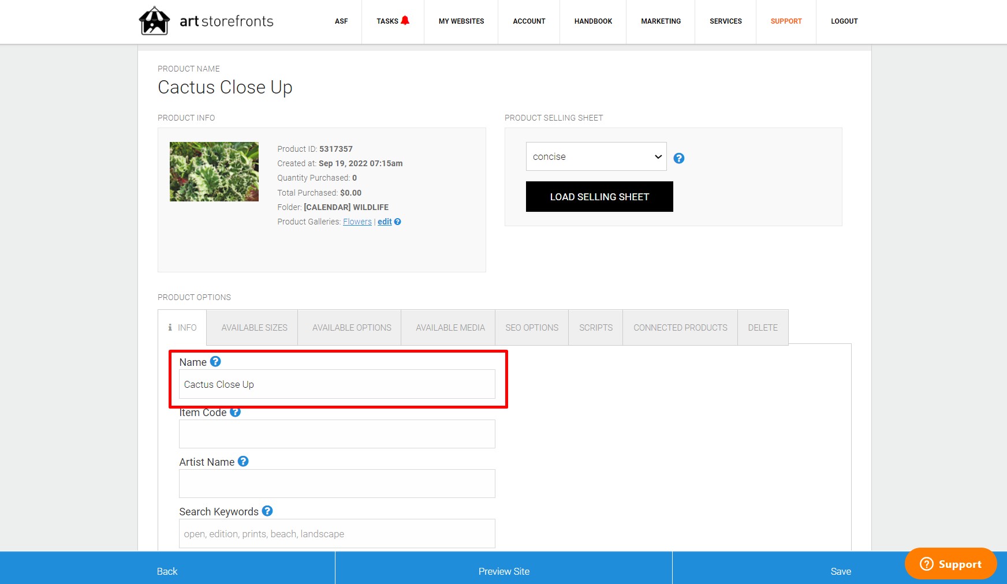Open the Tasks menu

coord(387,21)
